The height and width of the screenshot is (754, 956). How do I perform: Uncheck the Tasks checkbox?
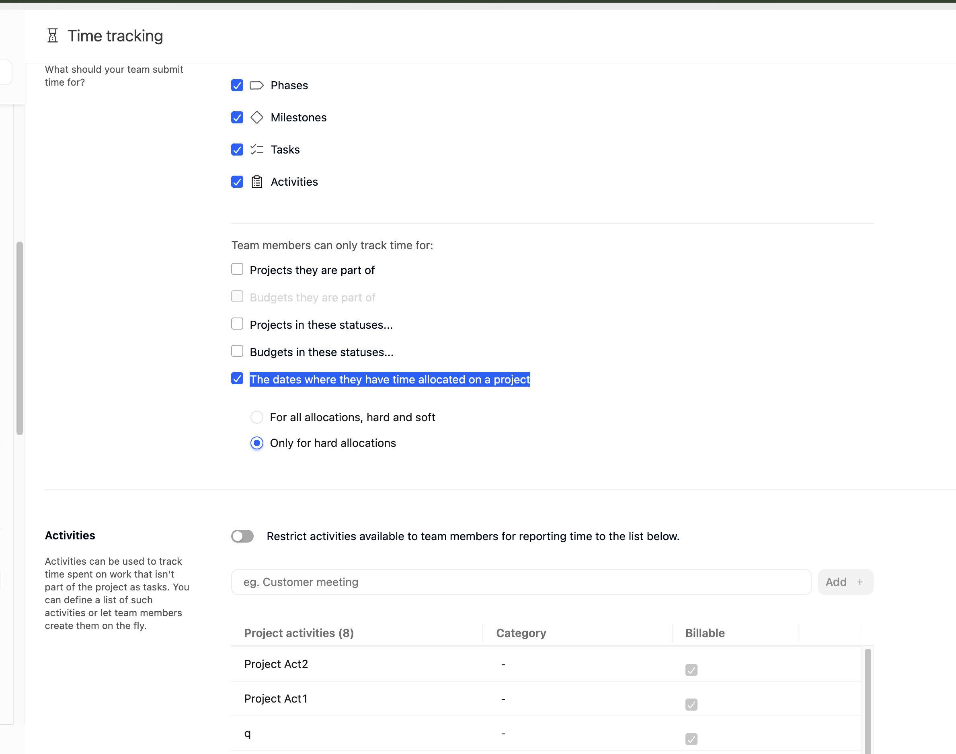coord(237,150)
